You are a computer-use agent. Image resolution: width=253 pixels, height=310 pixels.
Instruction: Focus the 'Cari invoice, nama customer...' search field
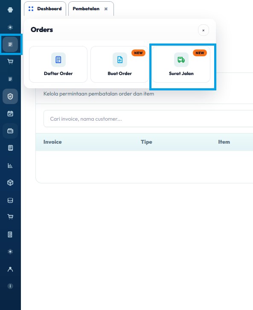point(148,119)
